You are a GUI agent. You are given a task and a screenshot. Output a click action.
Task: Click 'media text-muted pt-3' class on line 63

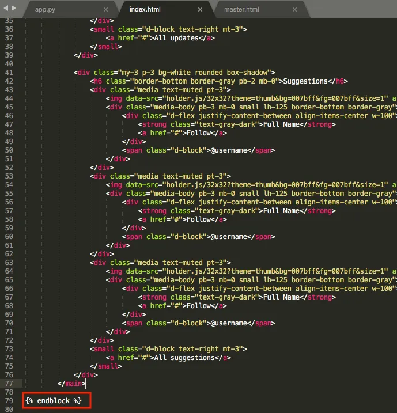[x=180, y=263]
